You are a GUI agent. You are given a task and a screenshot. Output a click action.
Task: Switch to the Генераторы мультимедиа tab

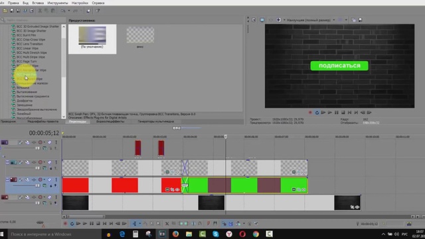[156, 121]
